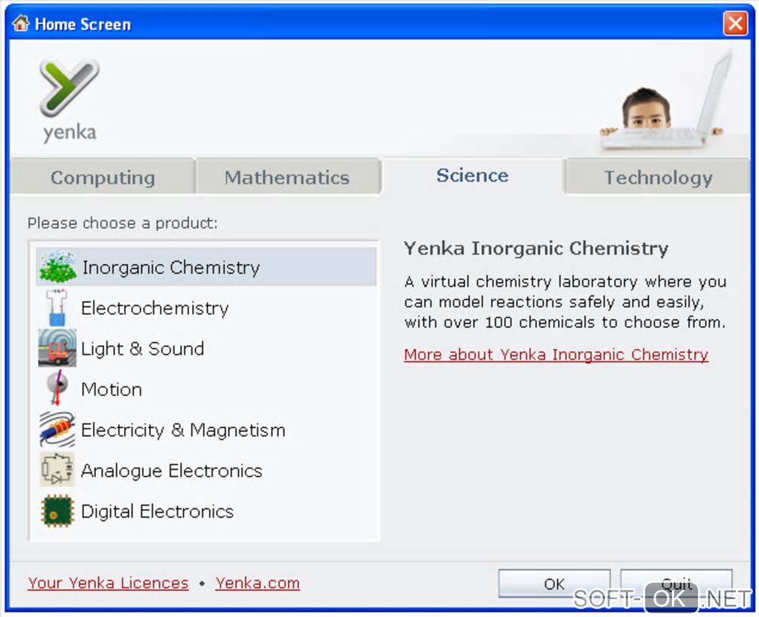Confirm with the OK button
Viewport: 759px width, 617px height.
pos(554,584)
